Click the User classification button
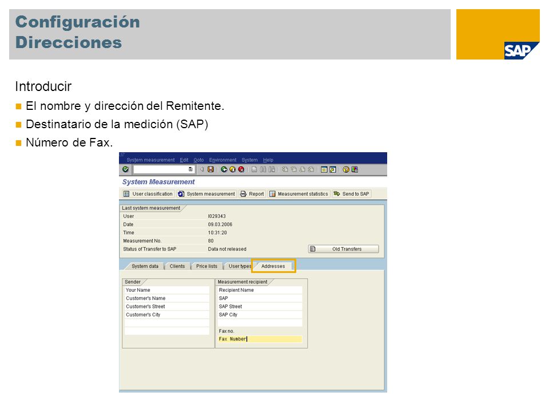The image size is (549, 412). (148, 194)
